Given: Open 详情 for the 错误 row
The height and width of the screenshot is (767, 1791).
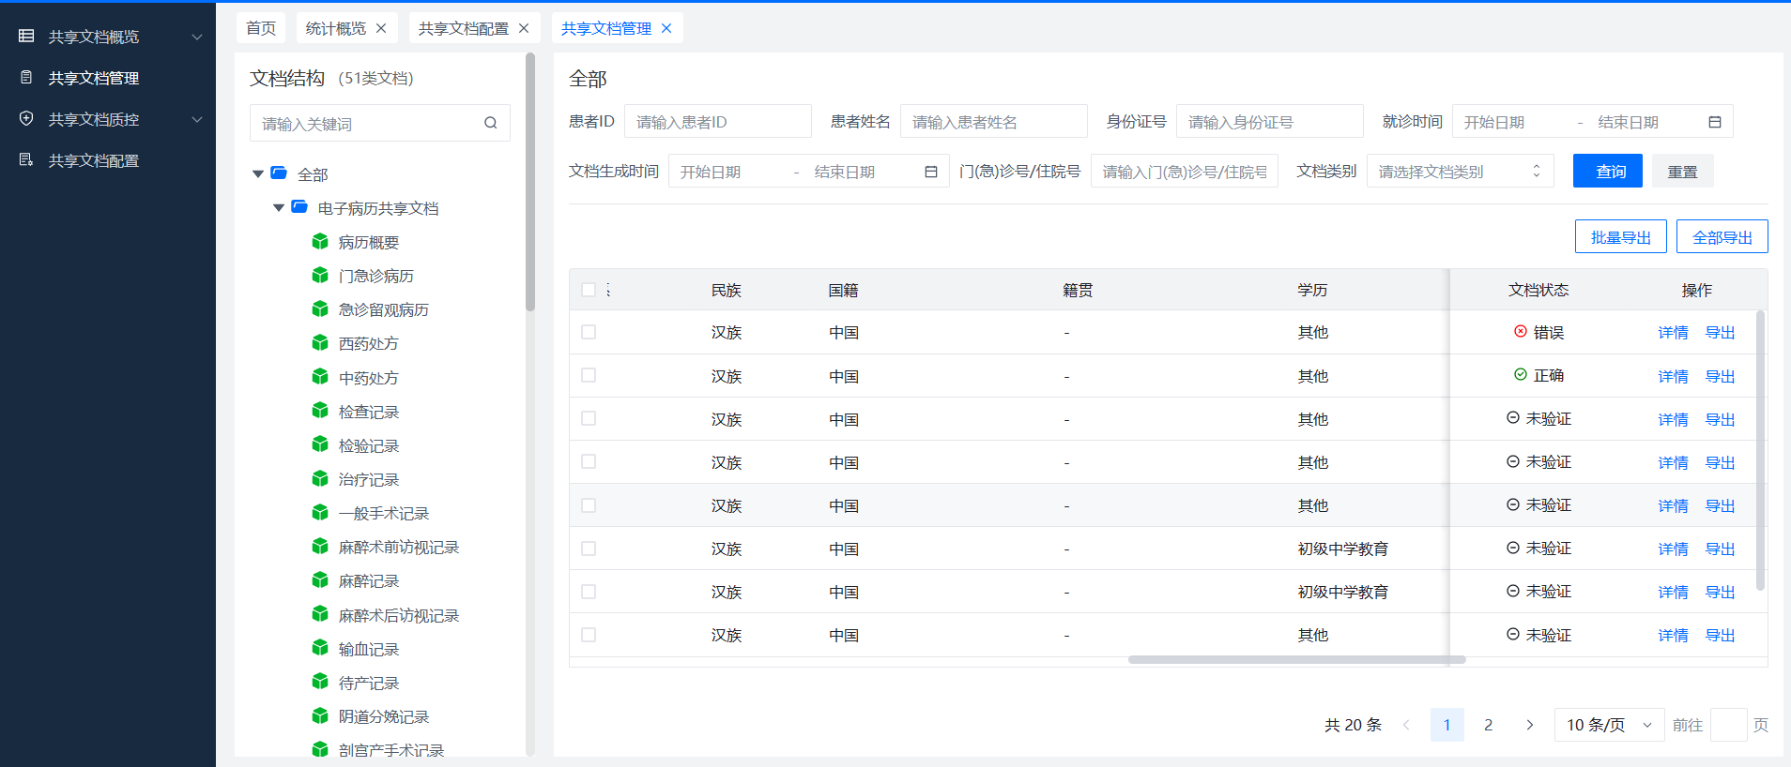Looking at the screenshot, I should coord(1673,332).
